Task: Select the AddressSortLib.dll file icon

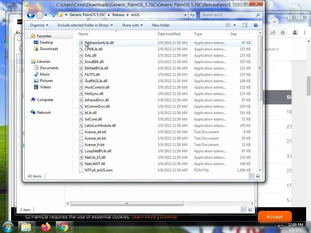Action: 81,42
